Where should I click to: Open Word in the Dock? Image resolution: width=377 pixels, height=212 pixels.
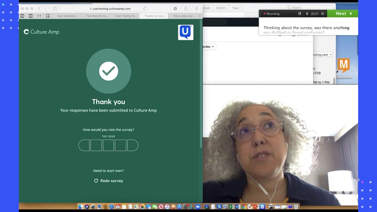pyautogui.click(x=238, y=207)
